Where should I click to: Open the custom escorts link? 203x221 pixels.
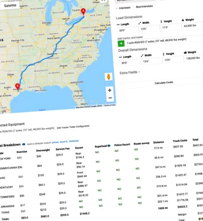pyautogui.click(x=64, y=142)
